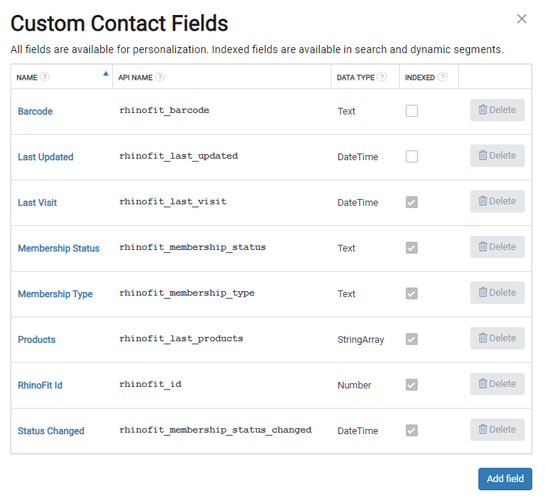Close the Custom Contact Fields dialog

click(x=522, y=19)
